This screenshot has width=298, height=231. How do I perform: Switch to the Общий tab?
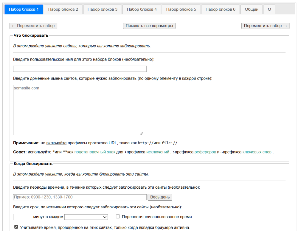[x=252, y=9]
